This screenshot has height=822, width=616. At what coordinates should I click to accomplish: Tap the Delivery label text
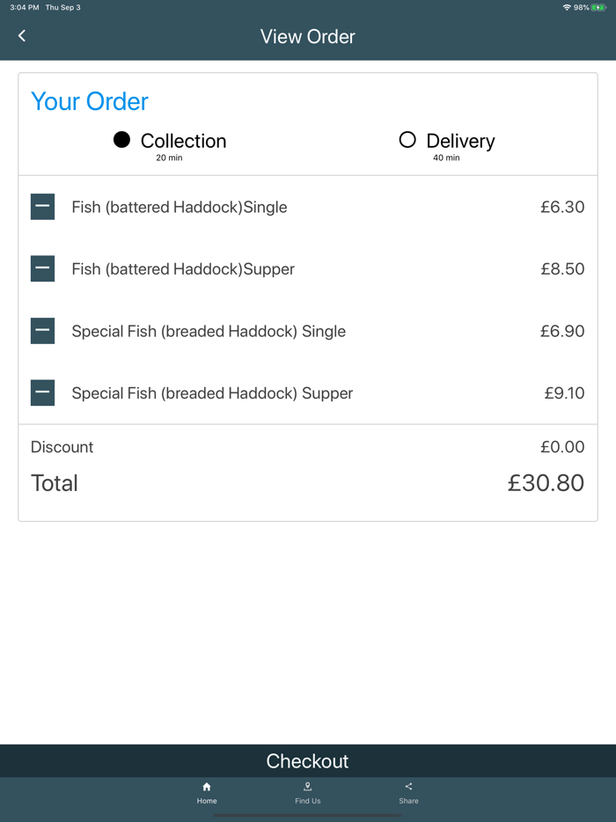tap(460, 141)
